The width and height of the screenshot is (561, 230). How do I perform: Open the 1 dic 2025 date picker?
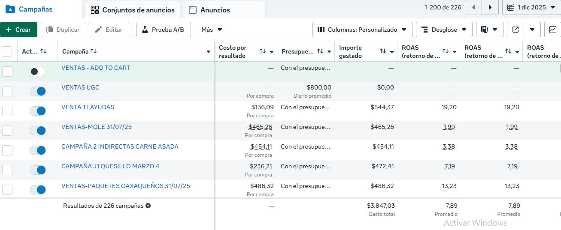click(x=531, y=7)
